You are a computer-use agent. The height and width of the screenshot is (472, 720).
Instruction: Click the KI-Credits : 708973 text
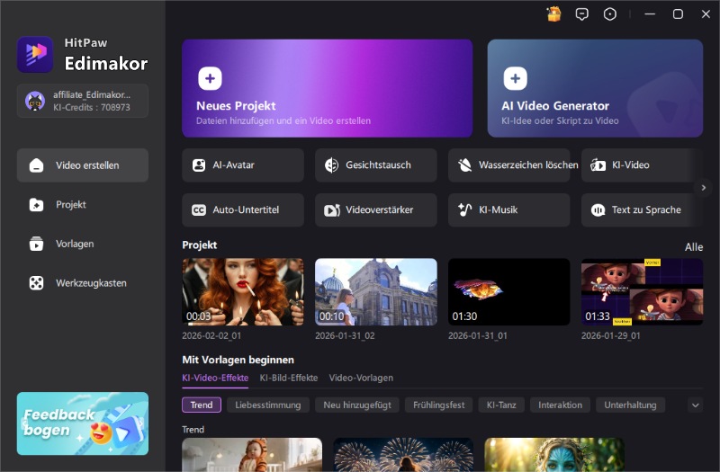click(x=92, y=107)
